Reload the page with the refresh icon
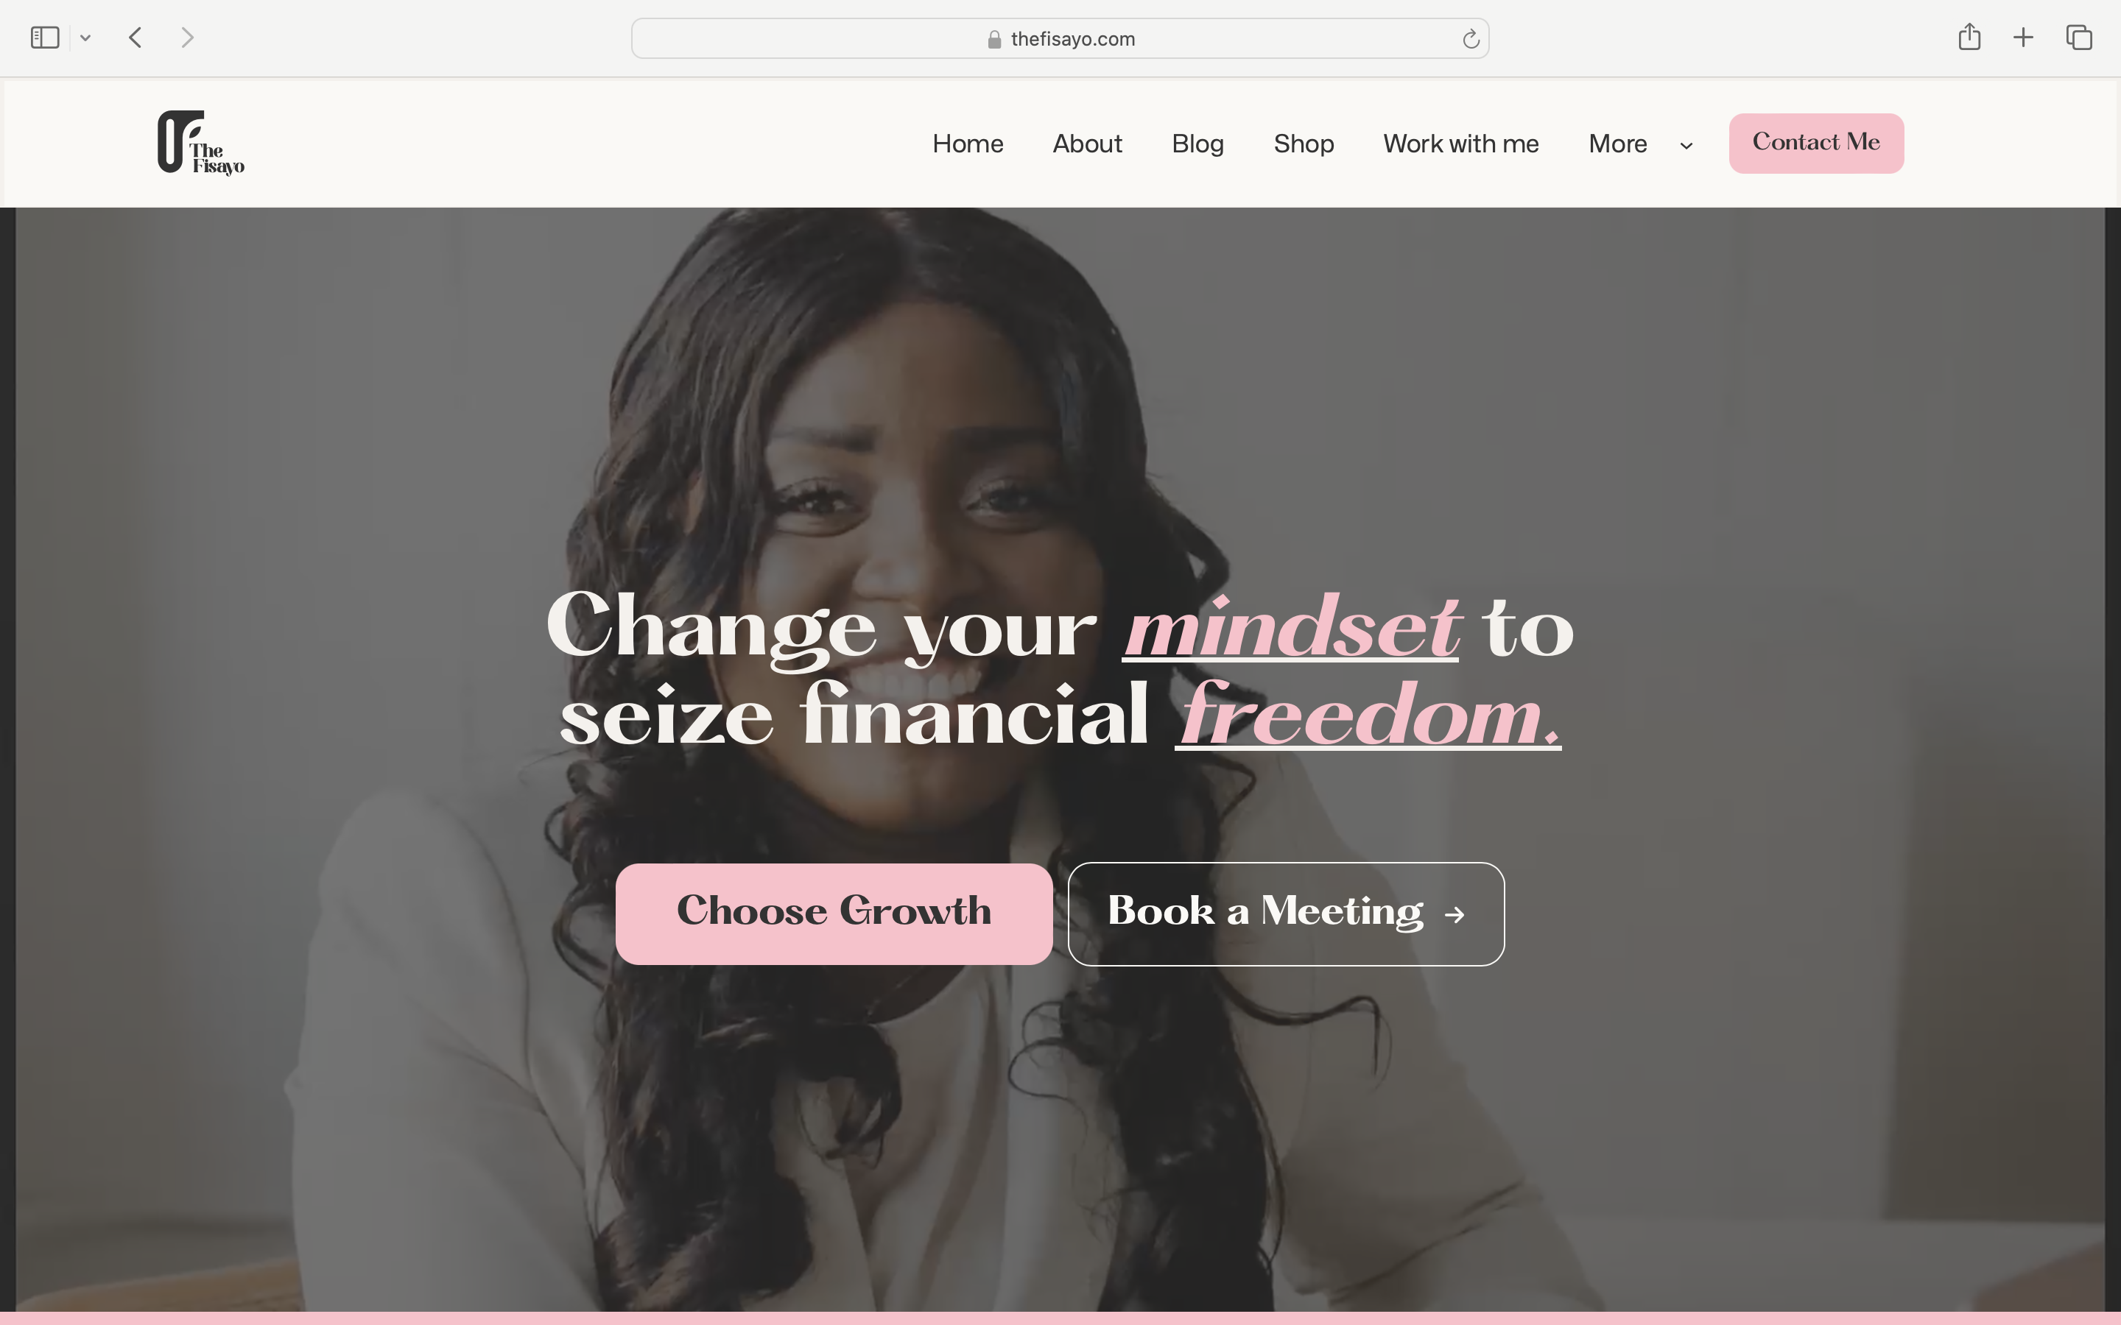This screenshot has height=1325, width=2121. pyautogui.click(x=1471, y=38)
